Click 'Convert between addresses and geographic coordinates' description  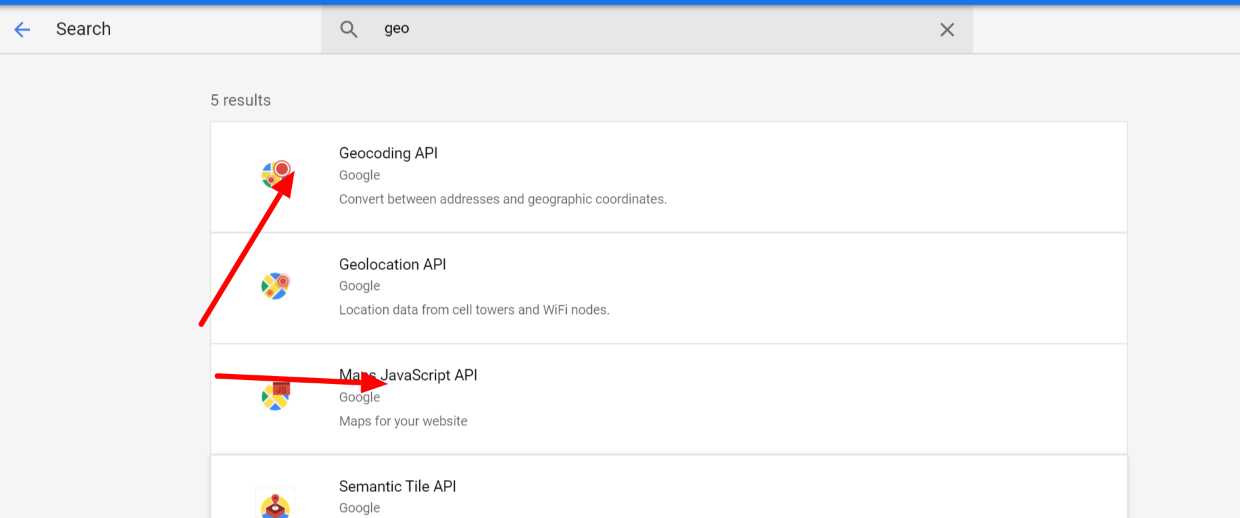pos(503,199)
